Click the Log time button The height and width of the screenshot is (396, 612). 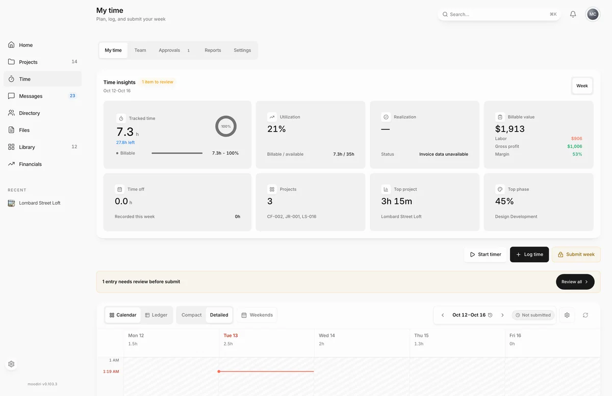[x=529, y=255]
